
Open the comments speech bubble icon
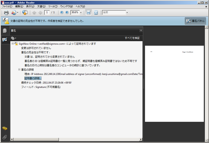pyautogui.click(x=5, y=128)
